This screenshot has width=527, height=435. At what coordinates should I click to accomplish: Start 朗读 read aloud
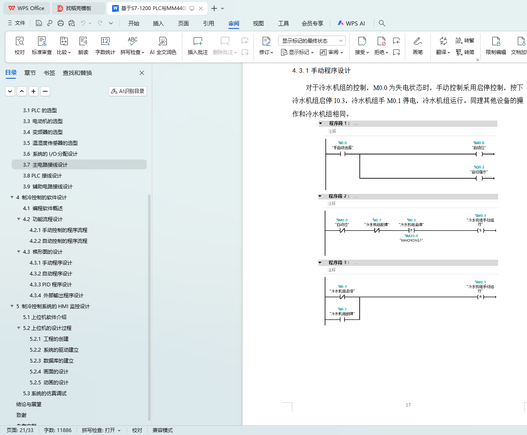[x=83, y=46]
